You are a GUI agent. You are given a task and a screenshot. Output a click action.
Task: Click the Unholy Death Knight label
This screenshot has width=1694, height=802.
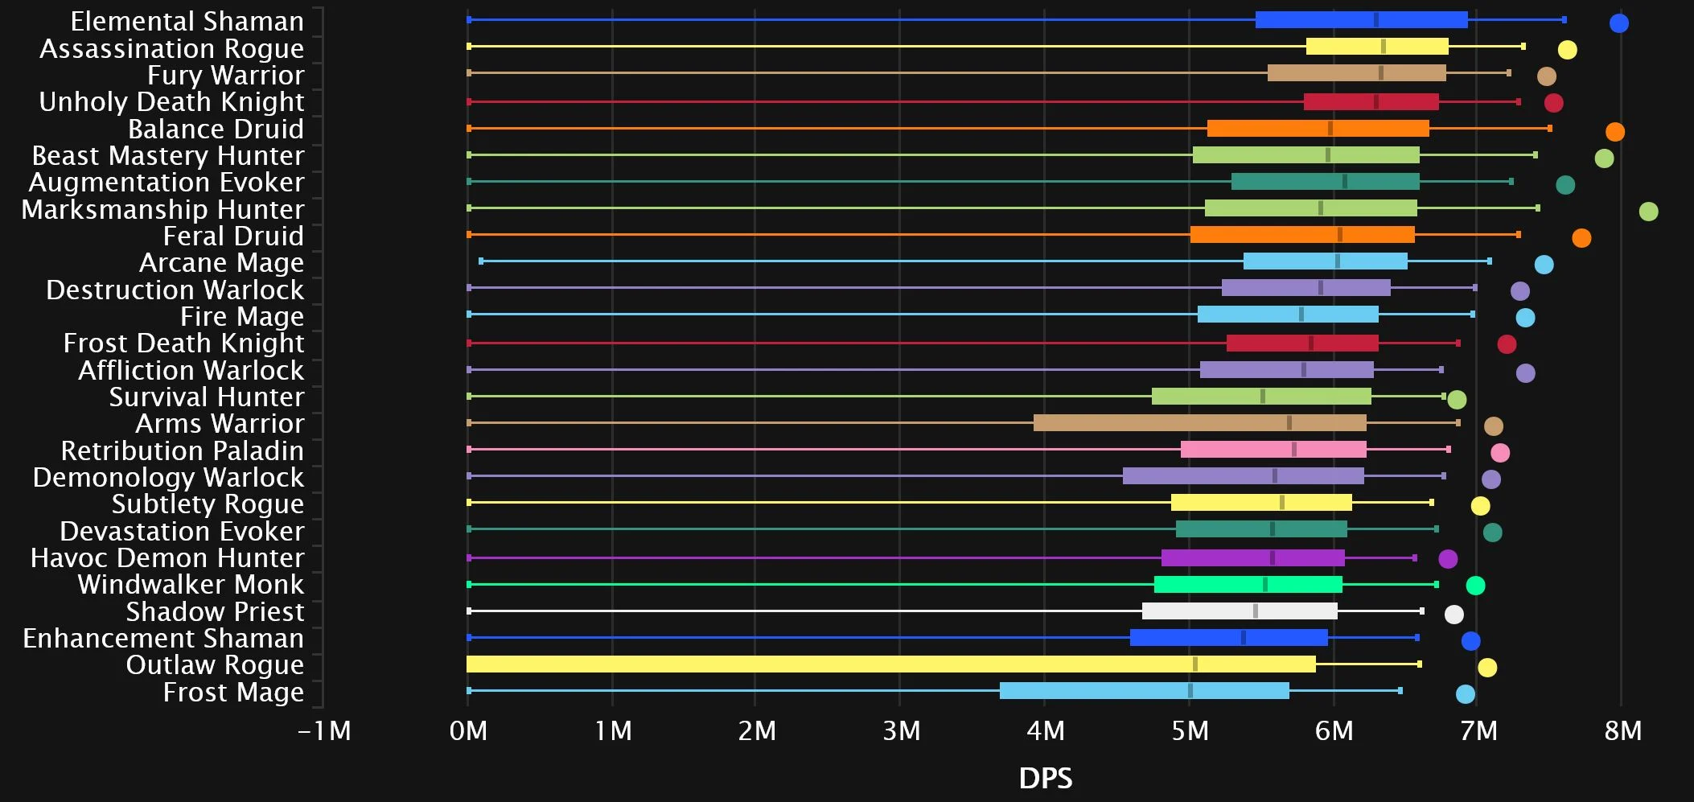point(171,102)
